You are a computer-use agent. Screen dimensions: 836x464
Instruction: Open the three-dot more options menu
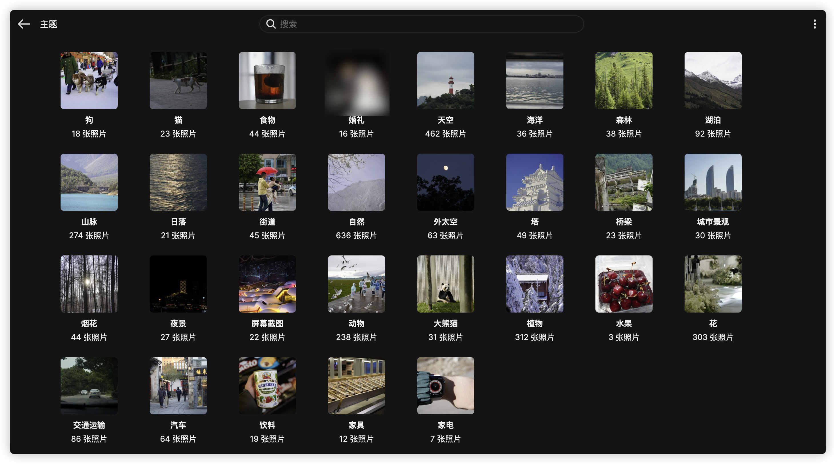tap(814, 24)
